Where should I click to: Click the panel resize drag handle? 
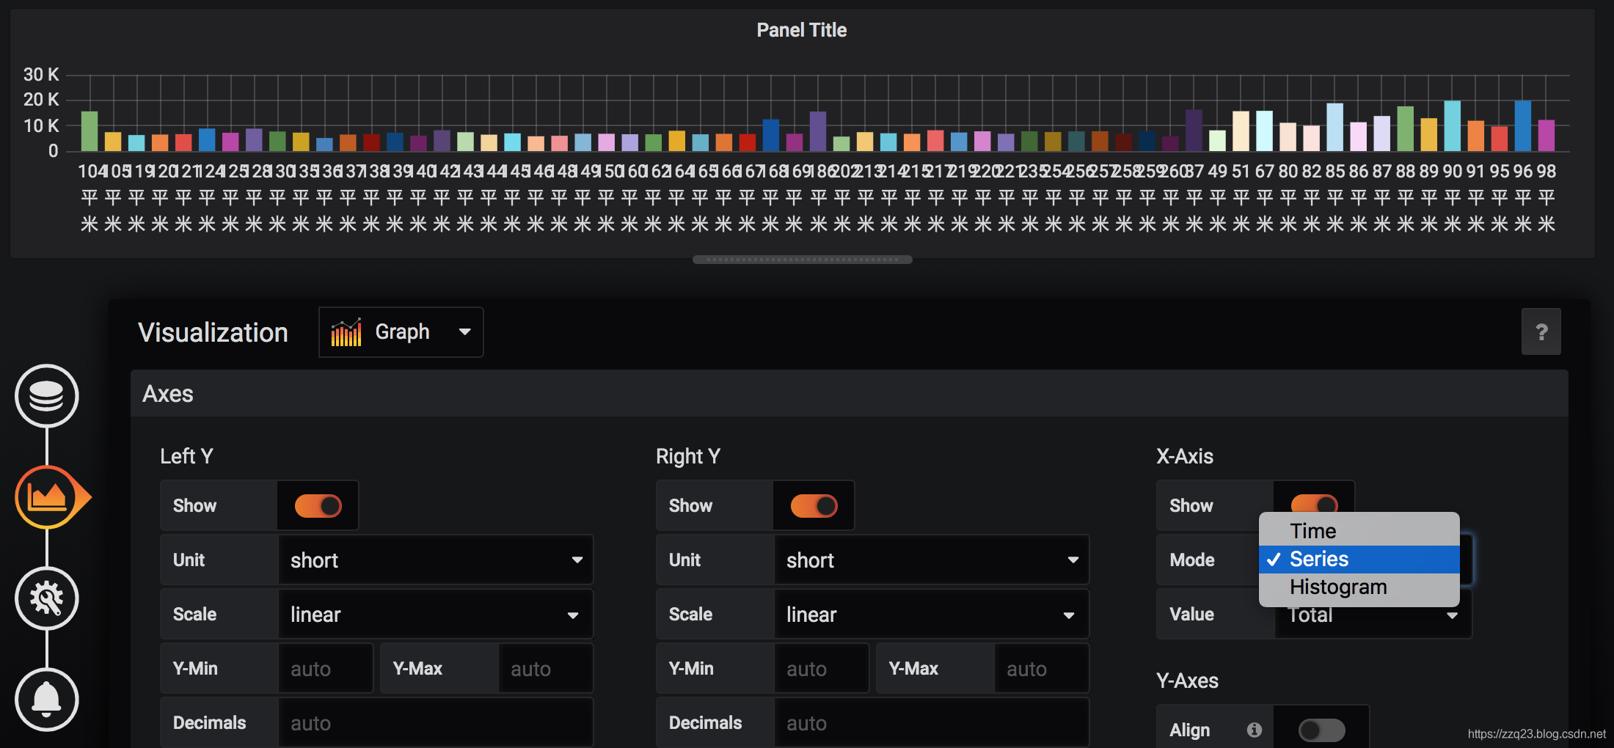[x=803, y=260]
